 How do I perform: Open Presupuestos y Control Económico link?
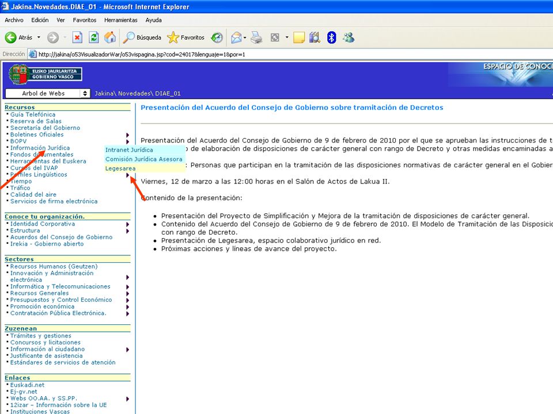[61, 300]
